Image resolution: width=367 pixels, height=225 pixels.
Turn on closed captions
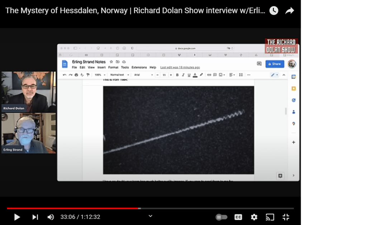pyautogui.click(x=238, y=217)
